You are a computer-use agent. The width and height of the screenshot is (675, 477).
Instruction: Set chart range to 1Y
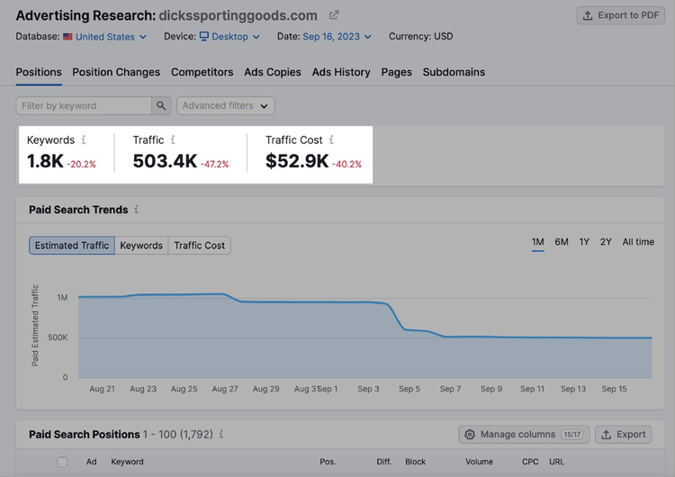click(584, 242)
